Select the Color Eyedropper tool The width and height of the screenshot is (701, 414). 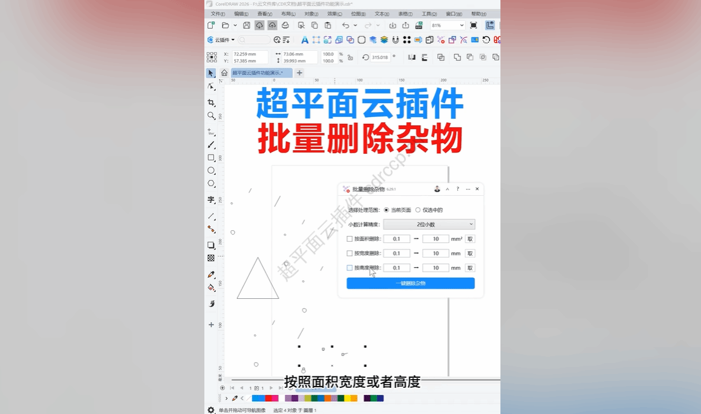tap(211, 275)
